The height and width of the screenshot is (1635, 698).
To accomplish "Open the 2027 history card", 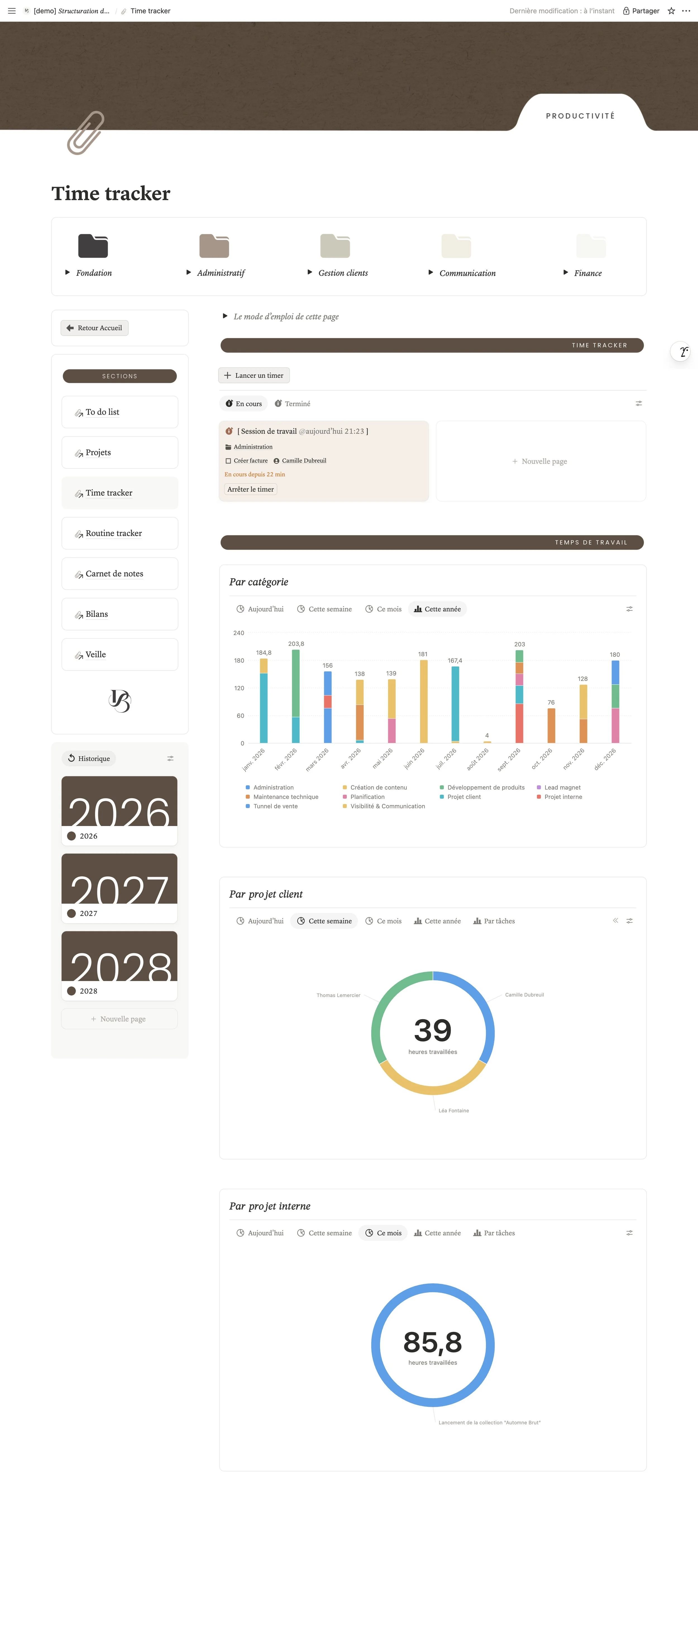I will [x=119, y=889].
